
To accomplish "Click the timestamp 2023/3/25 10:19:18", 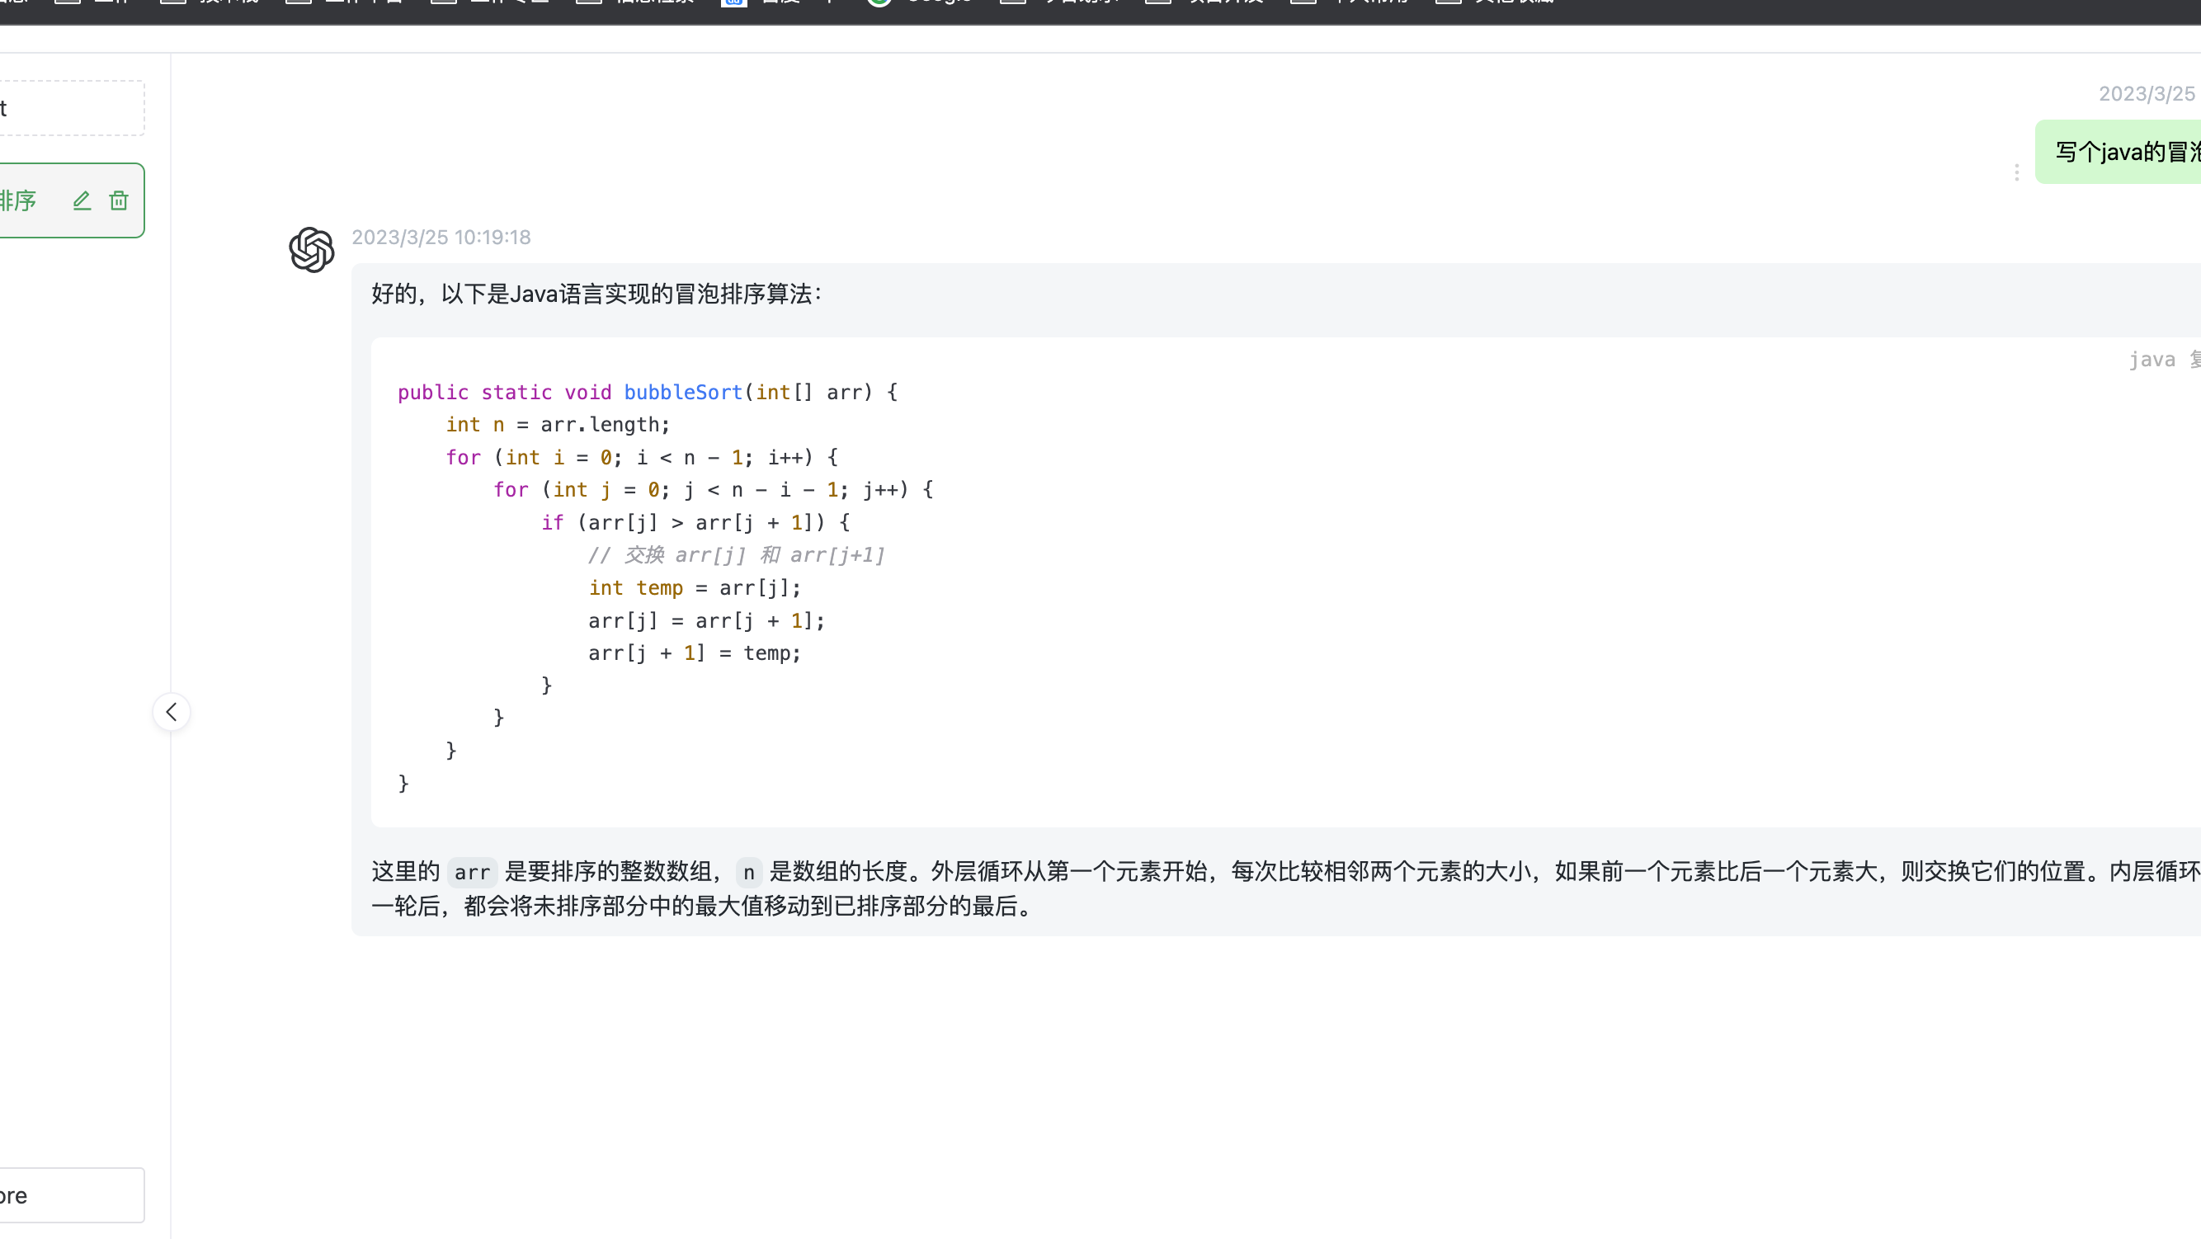I will (441, 238).
